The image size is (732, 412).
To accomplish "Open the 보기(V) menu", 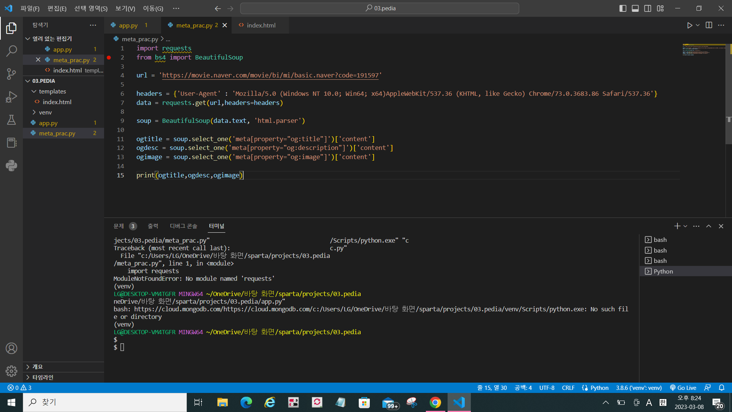I will [x=125, y=8].
